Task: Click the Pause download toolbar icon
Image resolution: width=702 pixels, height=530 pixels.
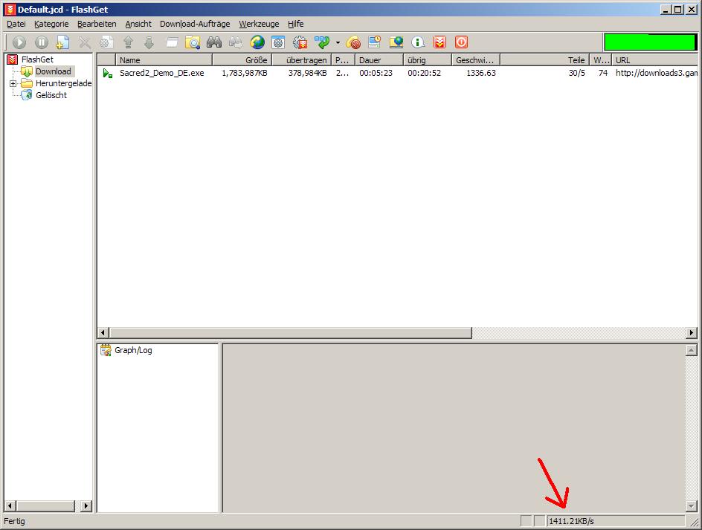Action: (x=41, y=42)
